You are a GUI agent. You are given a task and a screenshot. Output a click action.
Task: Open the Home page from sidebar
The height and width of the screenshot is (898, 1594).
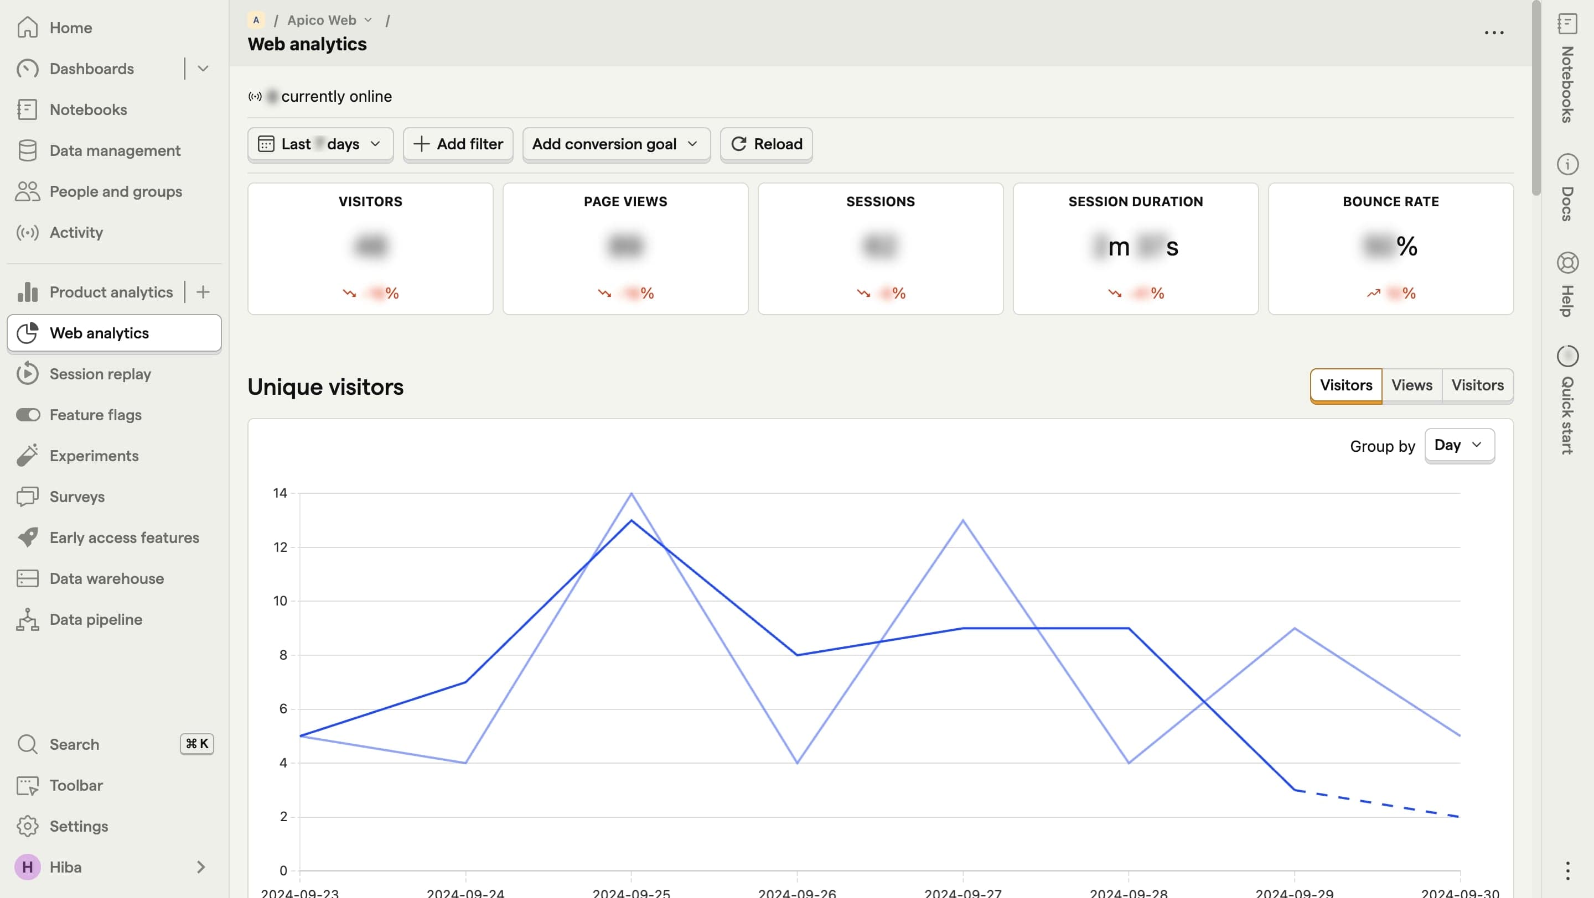point(115,28)
